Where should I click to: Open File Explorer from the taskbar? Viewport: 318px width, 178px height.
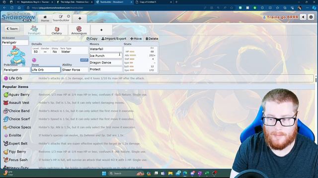coord(170,174)
